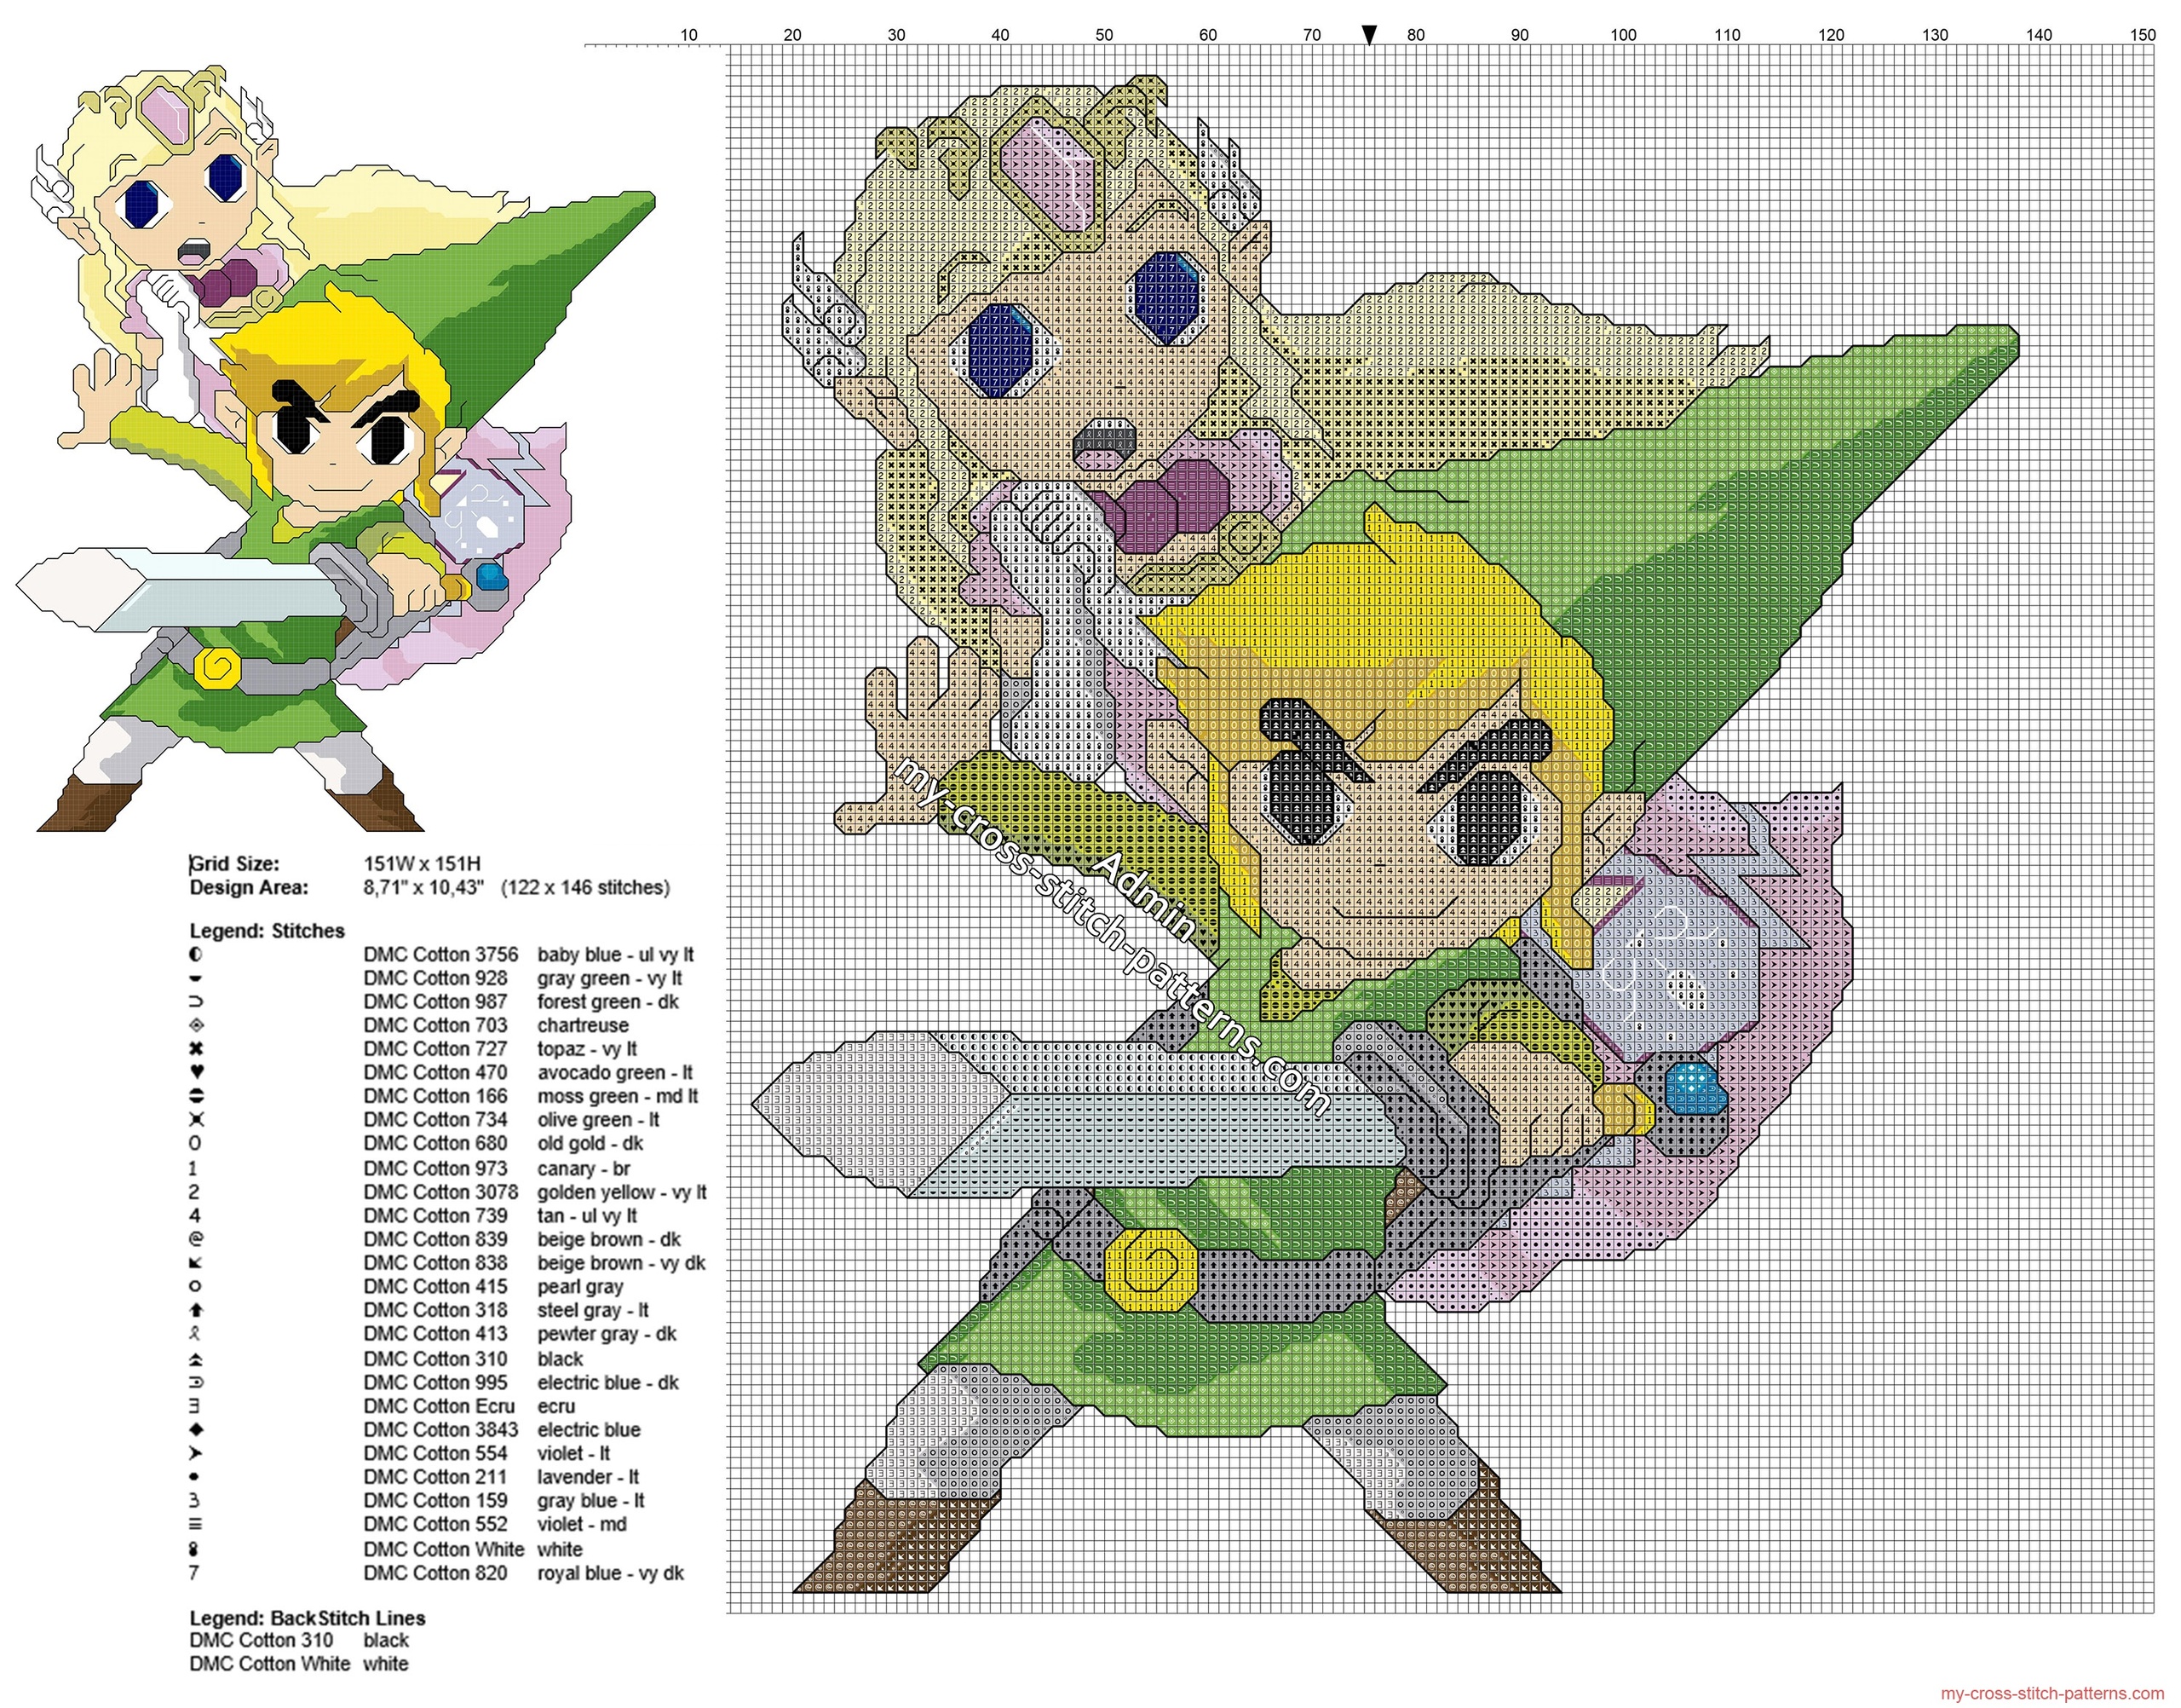Viewport: 2181px width, 1708px height.
Task: Select the 2 symbol for golden yellow 3078
Action: 194,1192
